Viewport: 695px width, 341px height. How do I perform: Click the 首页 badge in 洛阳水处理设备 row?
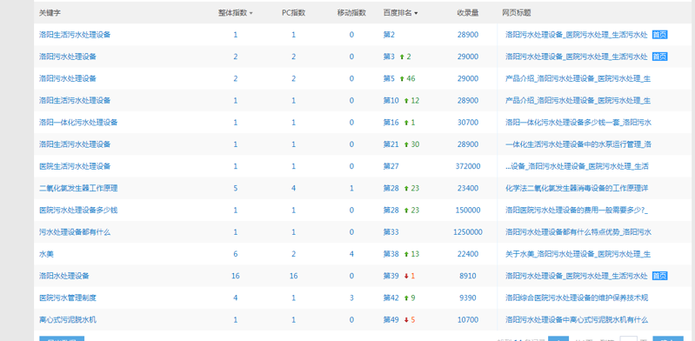click(x=659, y=276)
